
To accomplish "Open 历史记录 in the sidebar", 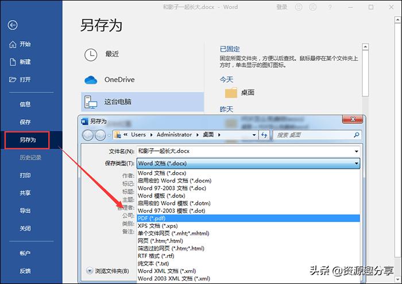I will pyautogui.click(x=30, y=158).
